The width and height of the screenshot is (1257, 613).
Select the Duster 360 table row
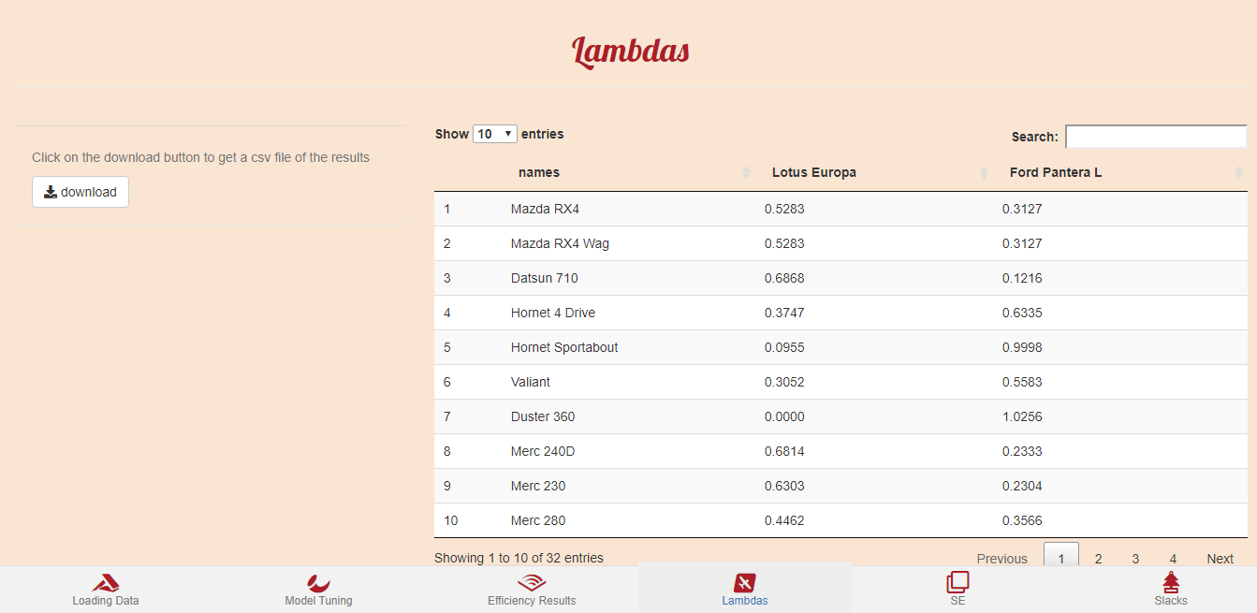[x=543, y=416]
